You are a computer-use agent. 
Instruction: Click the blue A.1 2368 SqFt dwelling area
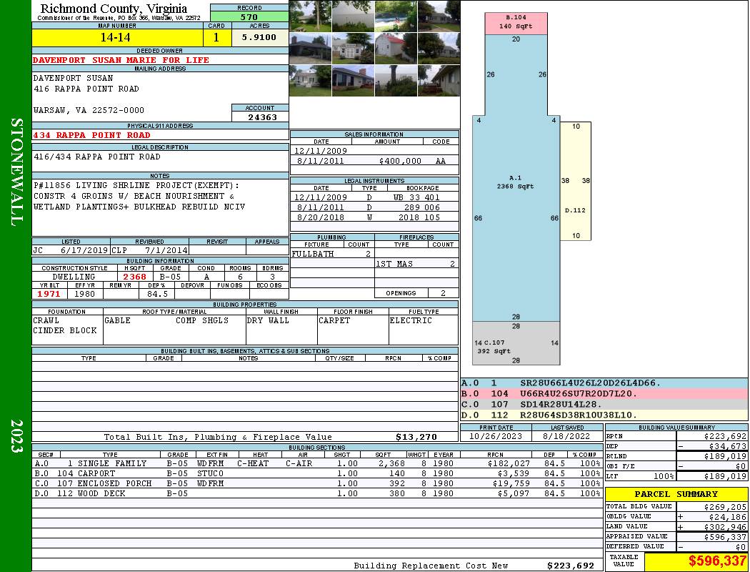(x=516, y=182)
